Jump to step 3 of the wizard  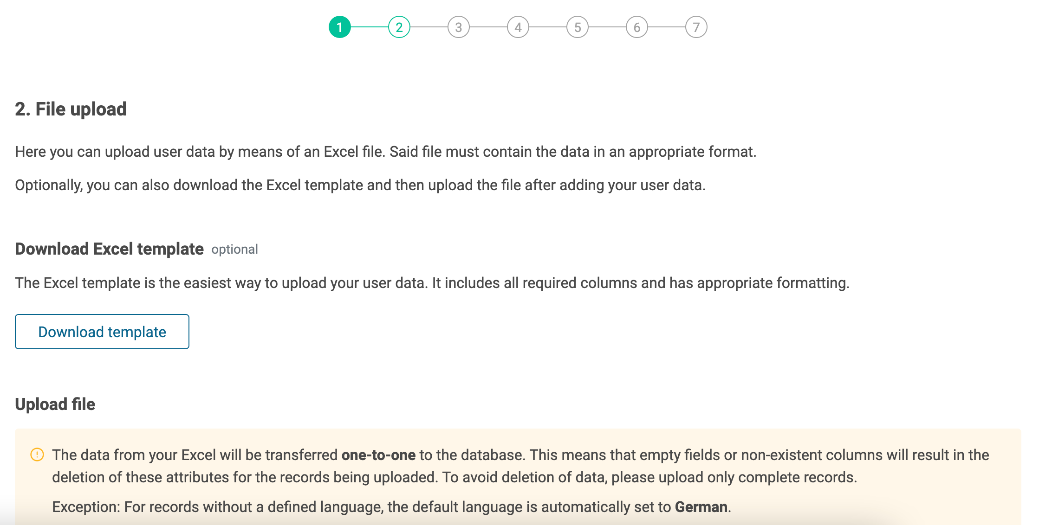(458, 27)
